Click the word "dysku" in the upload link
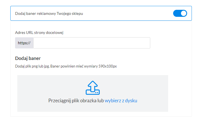The width and height of the screenshot is (198, 123). click(131, 101)
